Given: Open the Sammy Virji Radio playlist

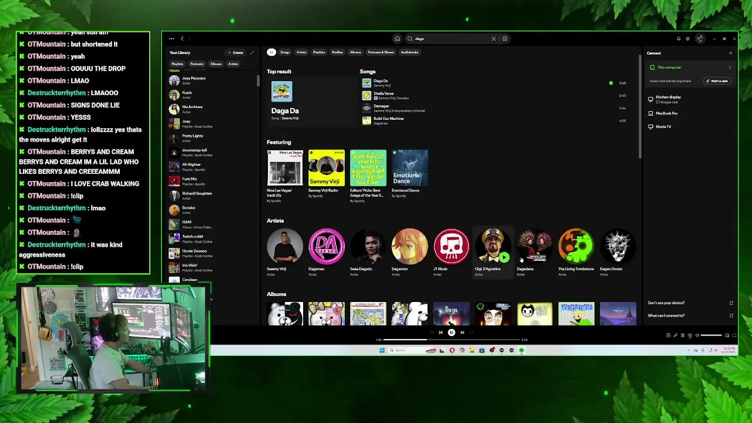Looking at the screenshot, I should tap(327, 175).
